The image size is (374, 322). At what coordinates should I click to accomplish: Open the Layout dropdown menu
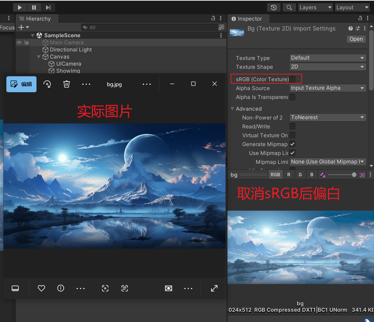(352, 7)
